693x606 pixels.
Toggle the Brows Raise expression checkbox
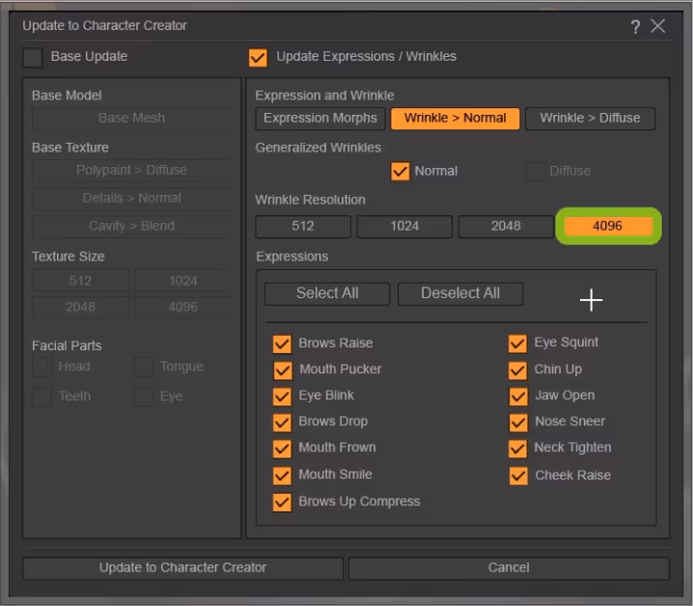click(282, 344)
